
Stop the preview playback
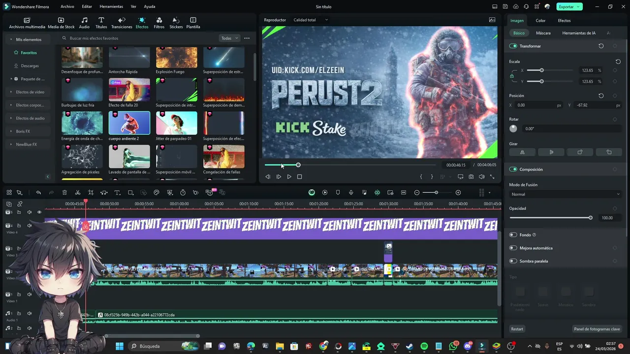(x=299, y=177)
